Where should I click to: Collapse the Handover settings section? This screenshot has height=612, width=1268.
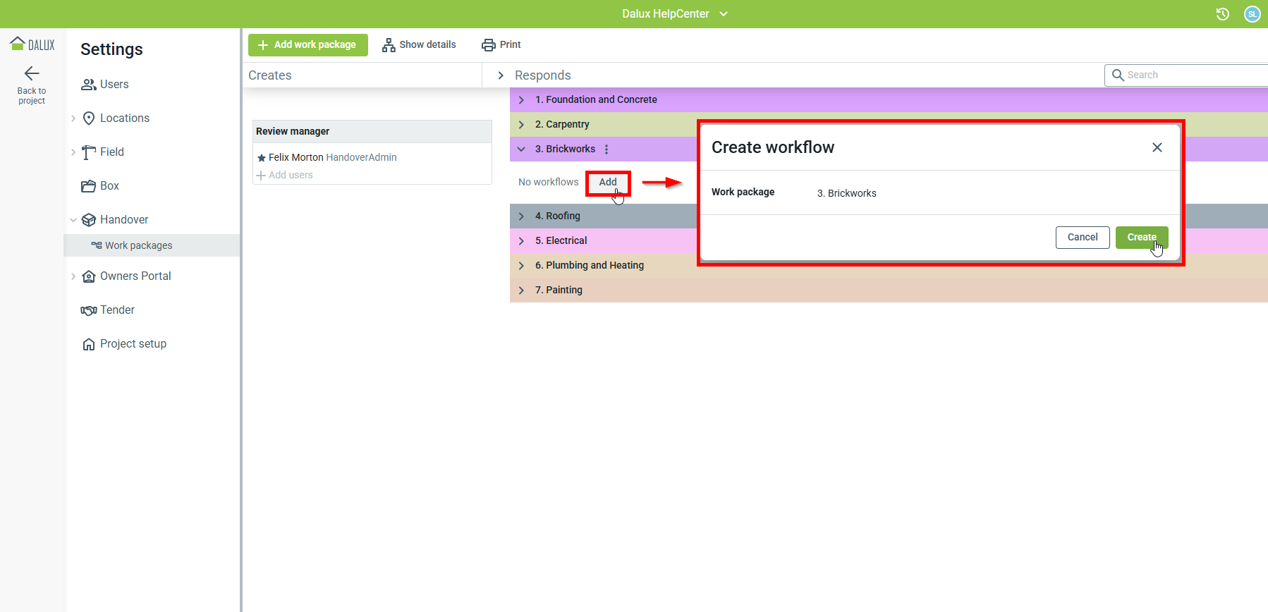(73, 220)
